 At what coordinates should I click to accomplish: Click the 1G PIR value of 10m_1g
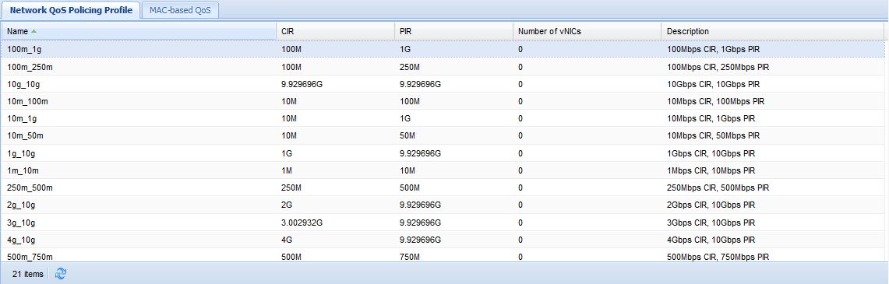[405, 119]
